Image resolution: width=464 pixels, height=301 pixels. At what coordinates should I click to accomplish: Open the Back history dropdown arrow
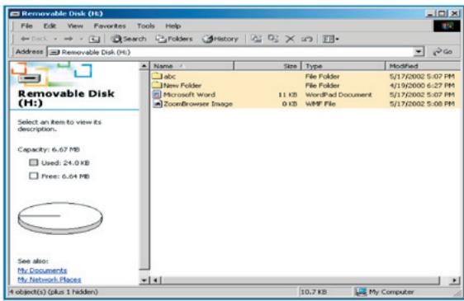point(55,39)
